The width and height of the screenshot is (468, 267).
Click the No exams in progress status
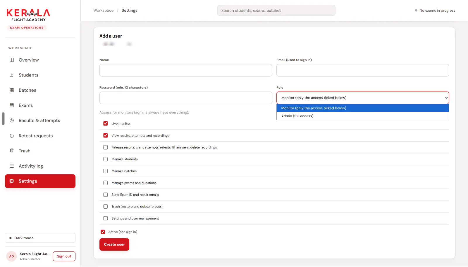(x=435, y=10)
